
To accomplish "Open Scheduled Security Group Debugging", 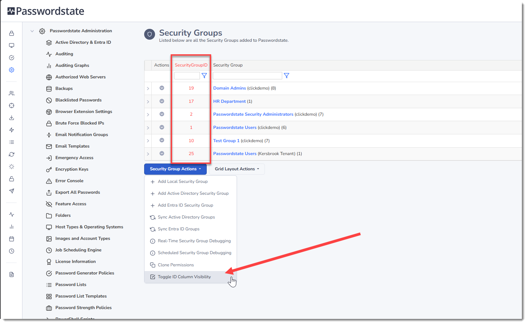I will [190, 253].
